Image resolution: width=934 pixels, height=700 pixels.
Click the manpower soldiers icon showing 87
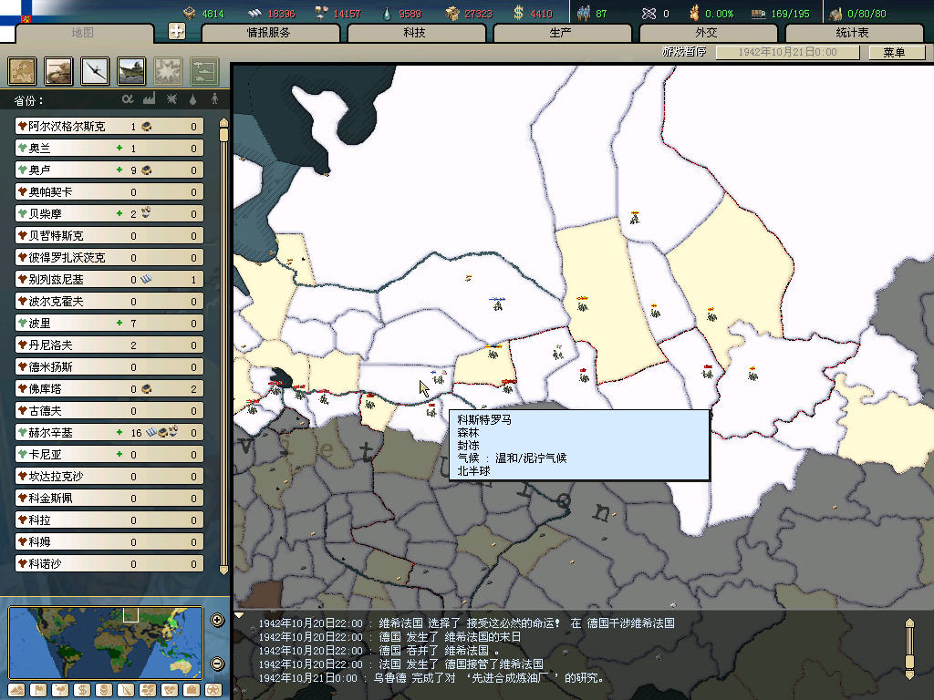tap(583, 13)
